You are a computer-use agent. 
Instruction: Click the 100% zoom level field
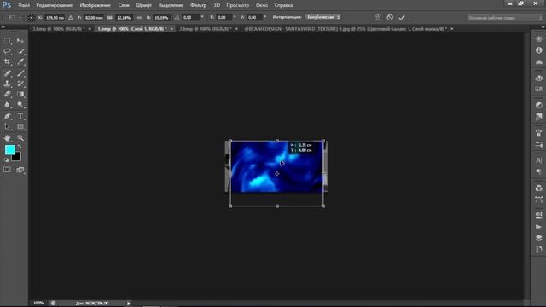[38, 304]
